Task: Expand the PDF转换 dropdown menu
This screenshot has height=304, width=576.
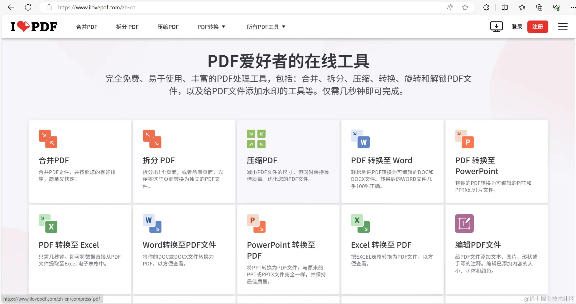Action: (x=211, y=27)
